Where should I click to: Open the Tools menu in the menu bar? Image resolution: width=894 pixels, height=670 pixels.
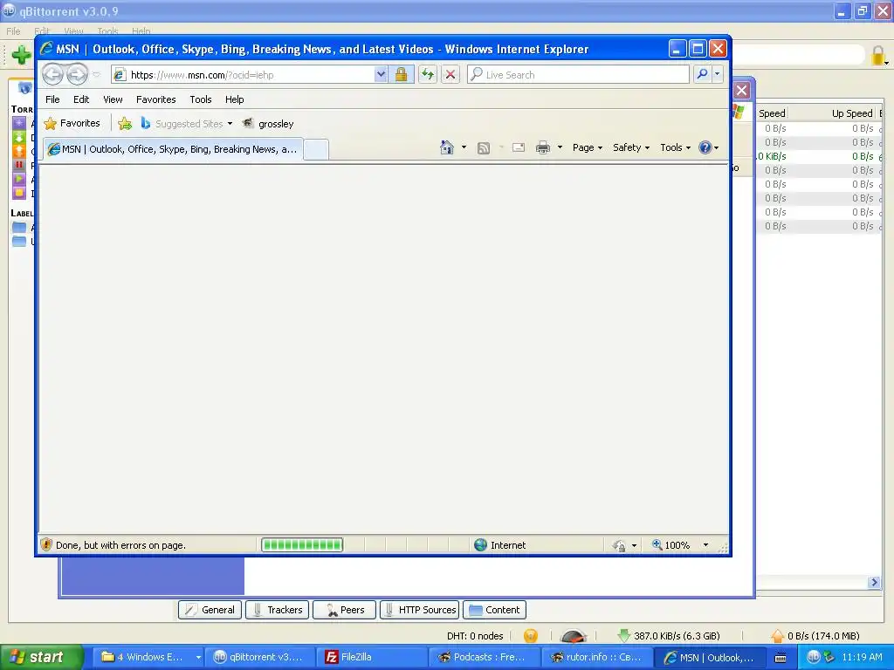click(201, 99)
